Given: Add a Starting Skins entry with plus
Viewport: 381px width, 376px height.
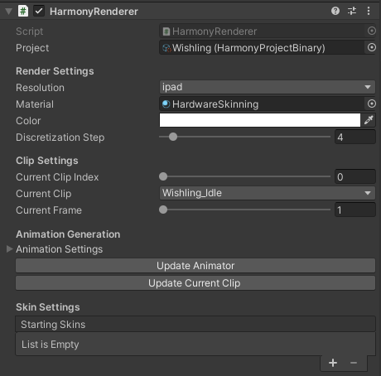Looking at the screenshot, I should (333, 363).
